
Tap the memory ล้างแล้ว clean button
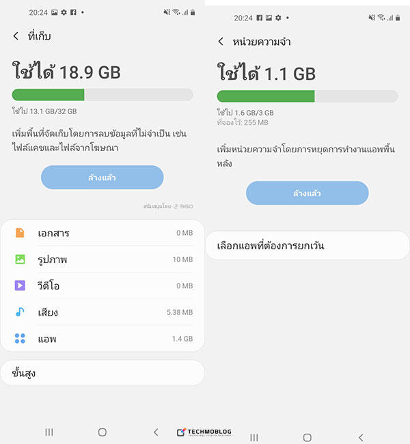pyautogui.click(x=307, y=193)
